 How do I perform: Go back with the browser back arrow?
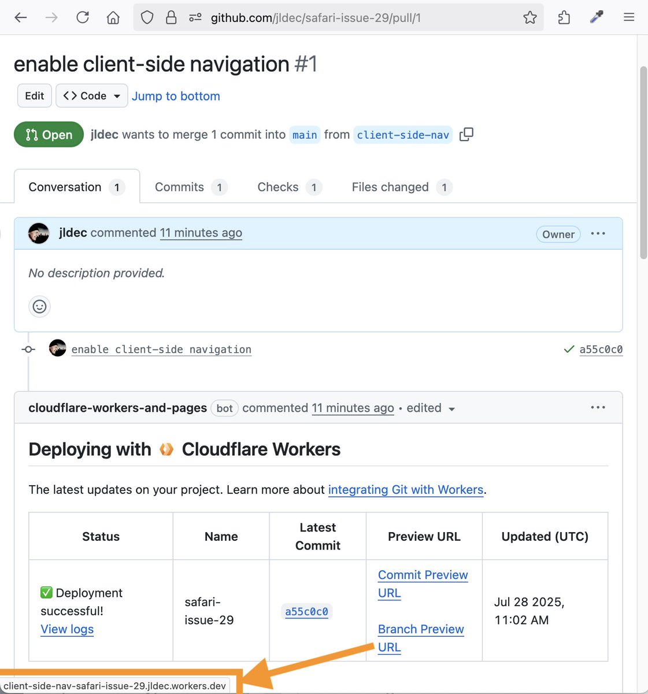coord(21,17)
